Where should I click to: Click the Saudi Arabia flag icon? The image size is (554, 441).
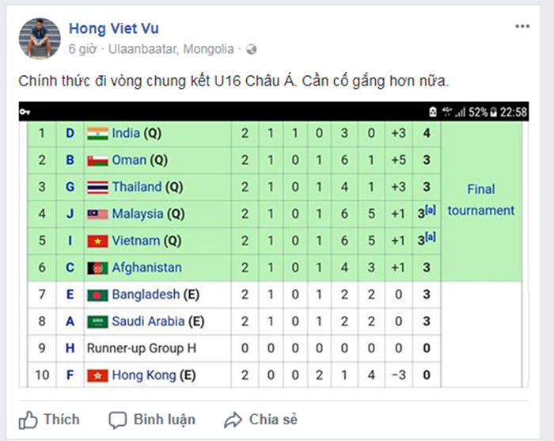tap(97, 321)
